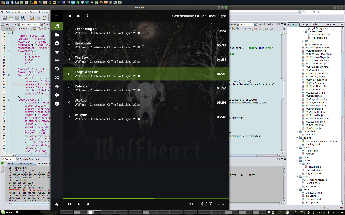This screenshot has height=215, width=345.
Task: Open the Navigate menu in NetBeans
Action: pos(23,12)
